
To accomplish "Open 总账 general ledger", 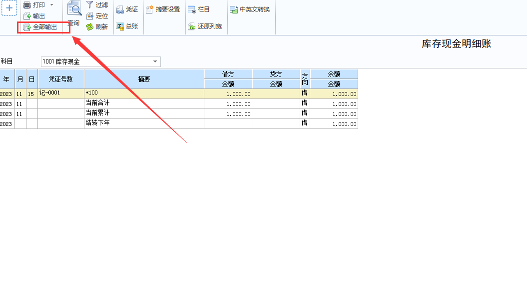I will 127,26.
